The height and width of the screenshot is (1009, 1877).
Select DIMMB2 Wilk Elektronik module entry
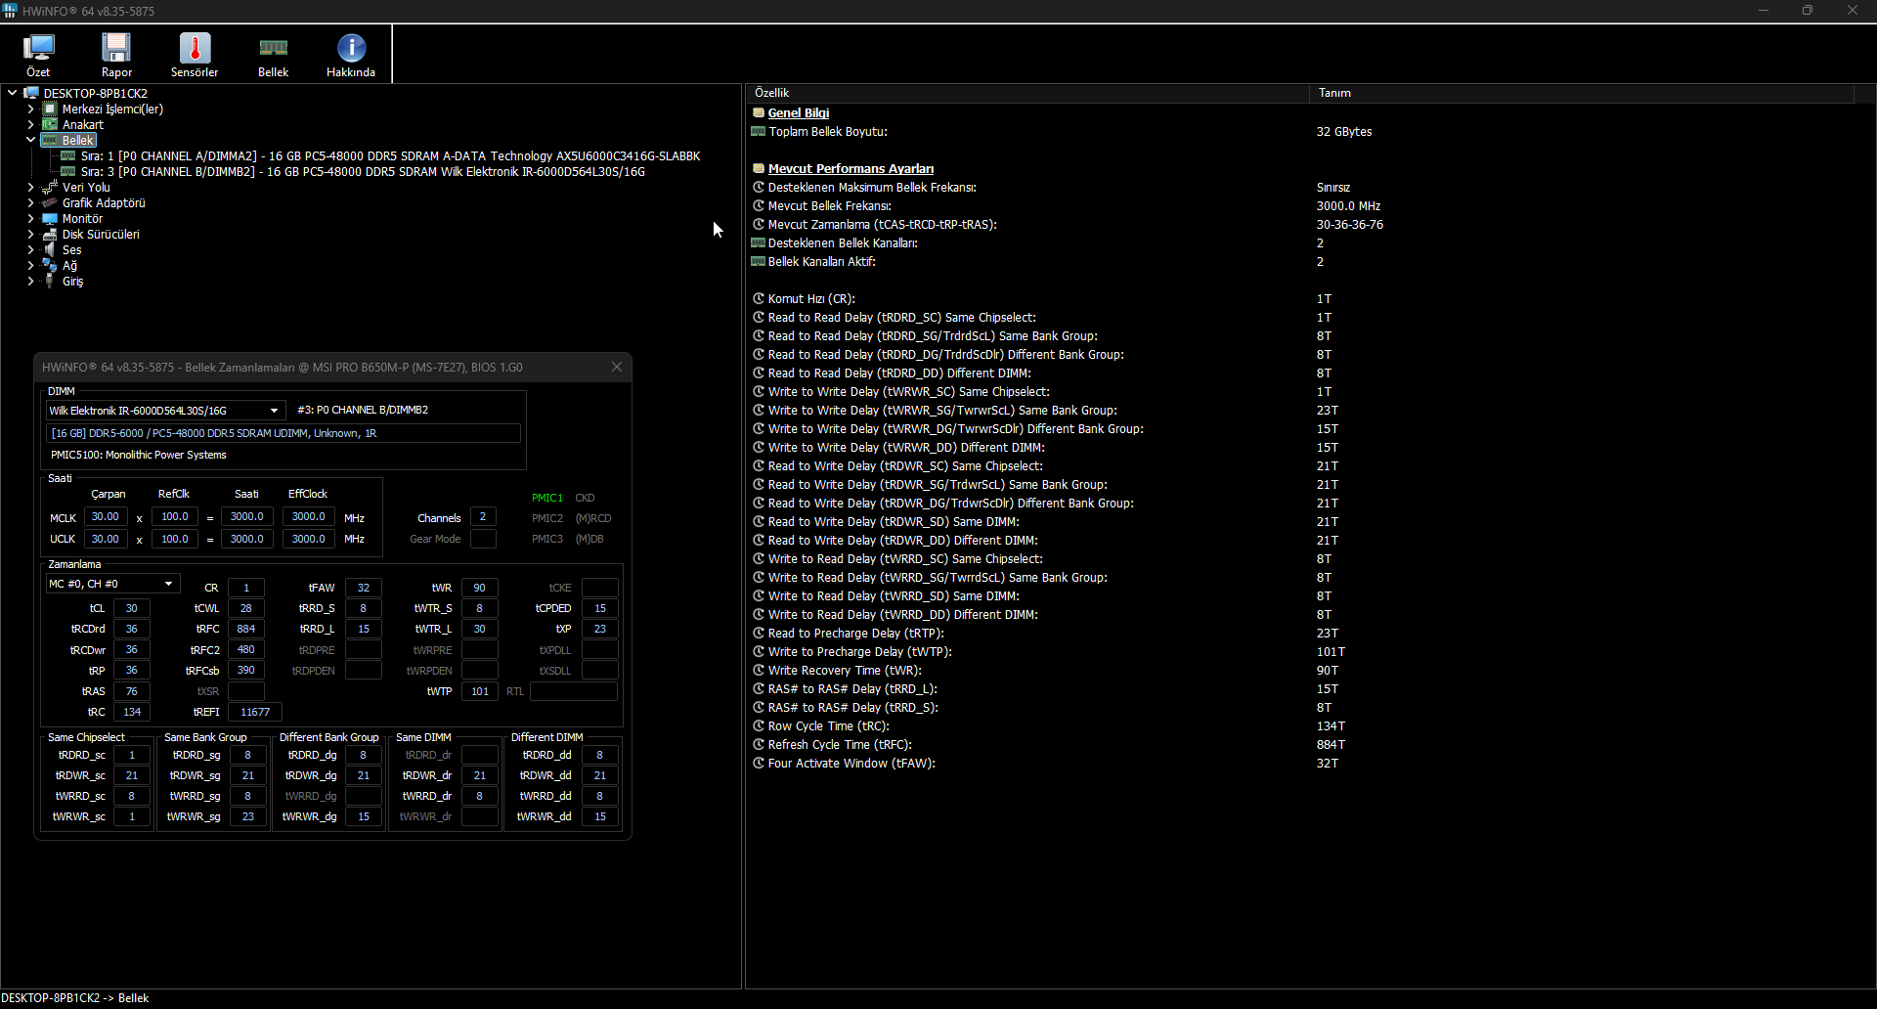(363, 171)
